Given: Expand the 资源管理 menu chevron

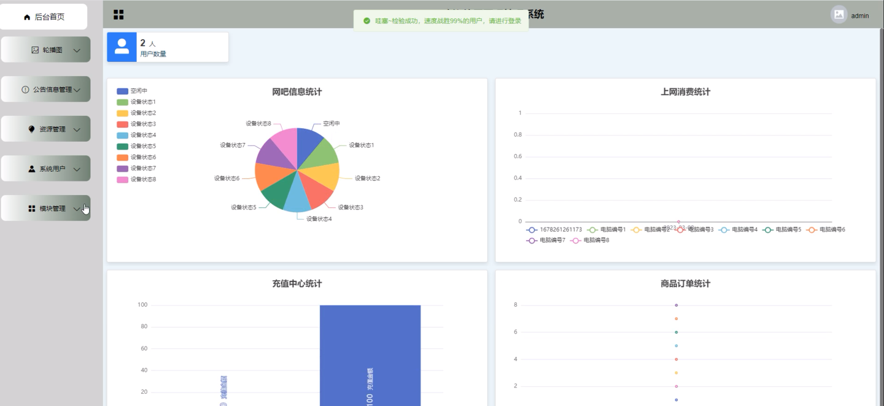Looking at the screenshot, I should click(x=77, y=129).
